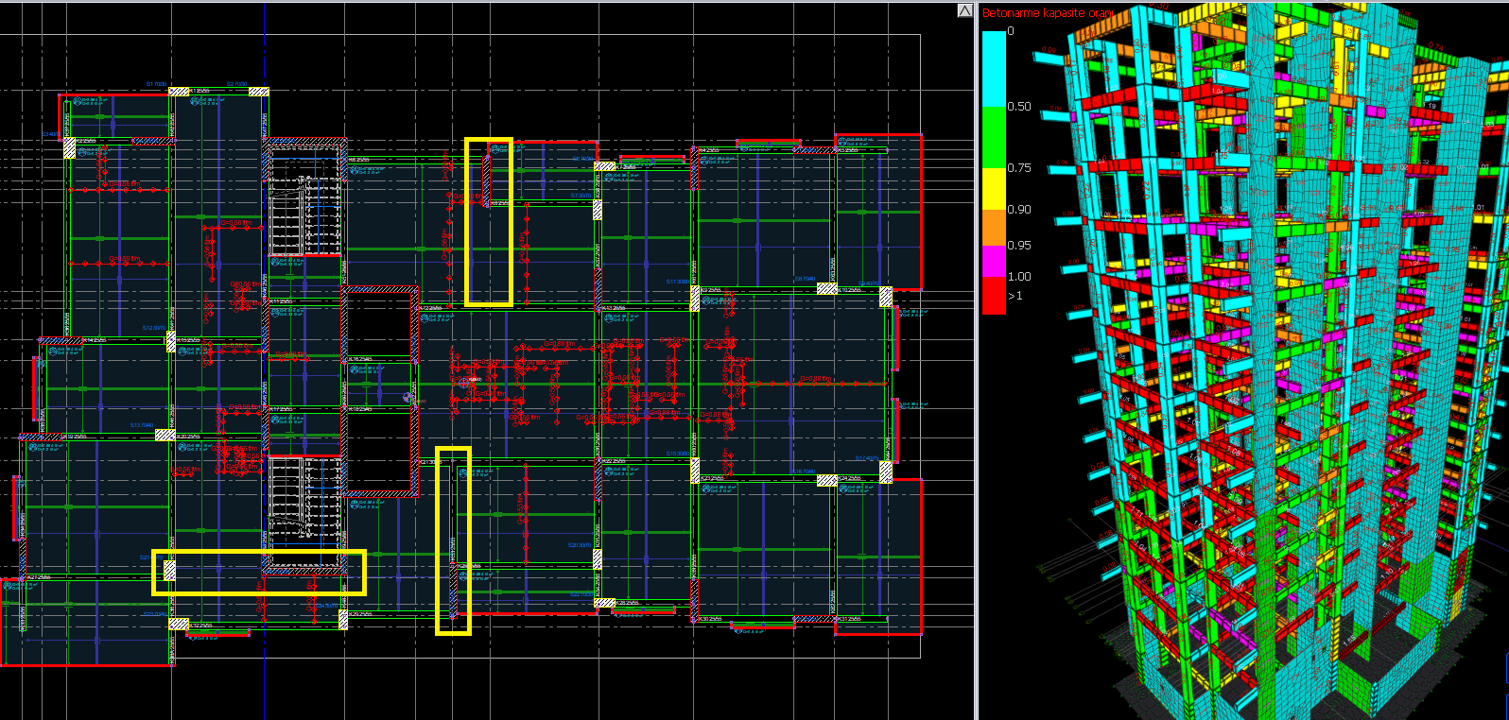
Task: Click the triangle button atop the plan view scrollbar
Action: (964, 10)
